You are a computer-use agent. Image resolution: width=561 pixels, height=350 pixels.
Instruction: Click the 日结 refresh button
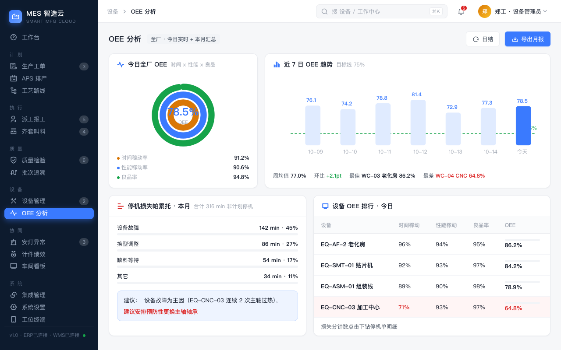[x=483, y=39]
